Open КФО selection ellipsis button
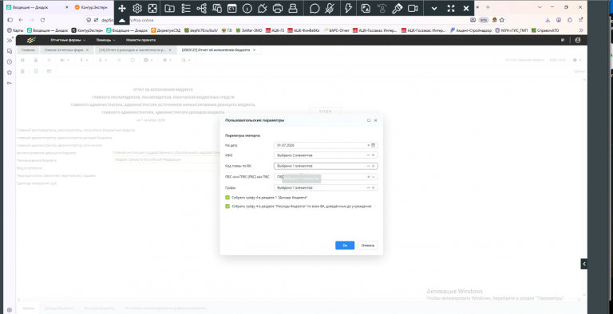The image size is (613, 314). point(368,155)
